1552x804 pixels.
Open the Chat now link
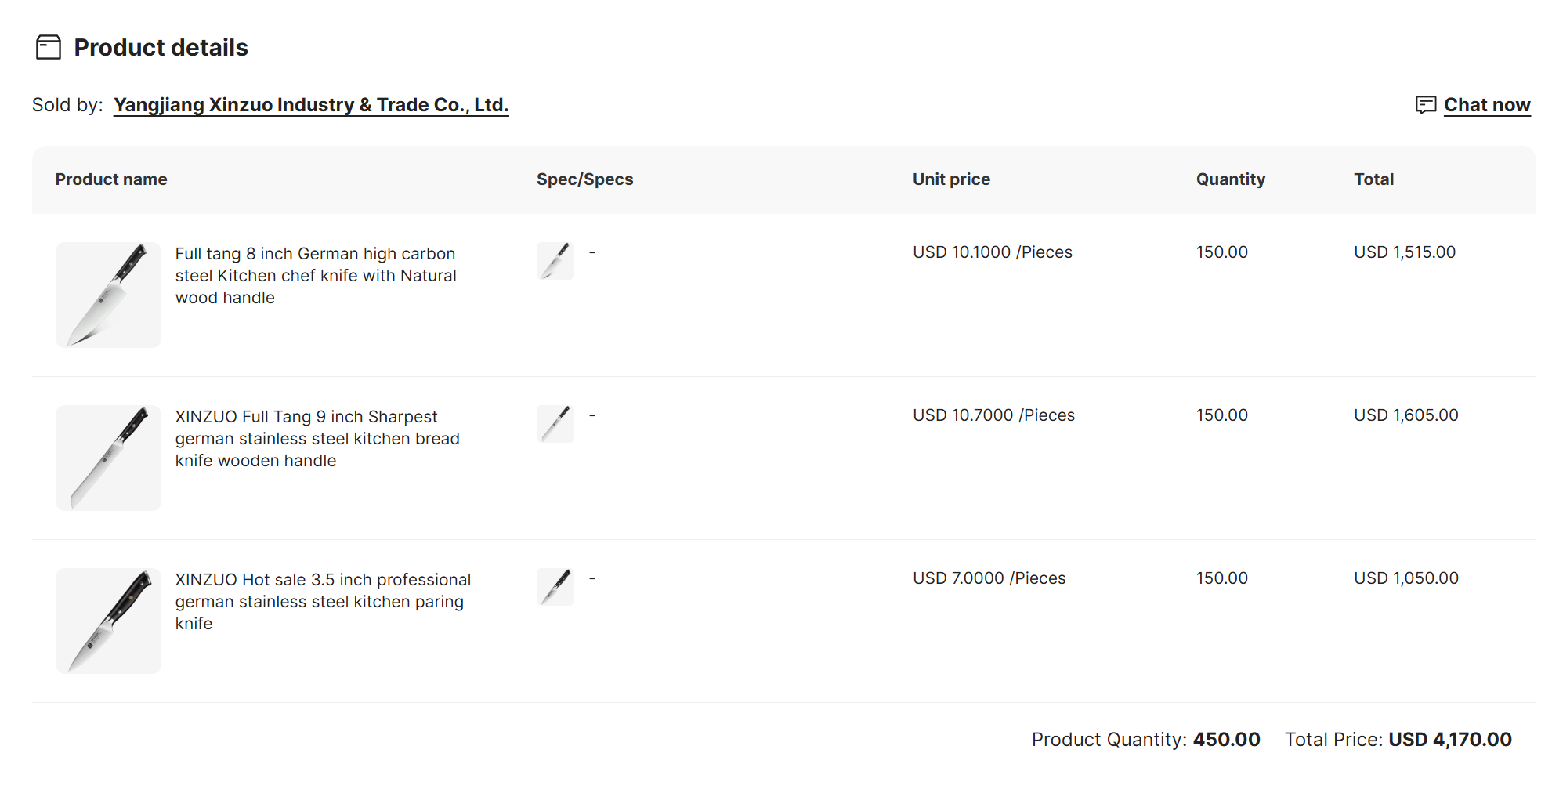coord(1486,105)
